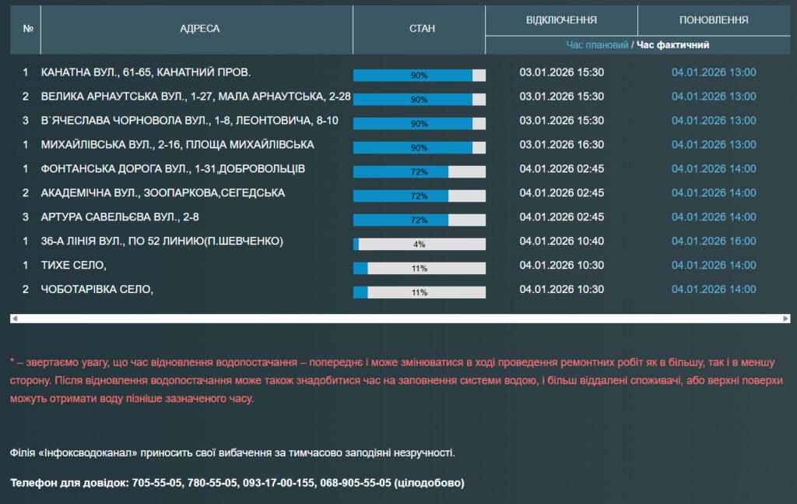The image size is (797, 504).
Task: Click the right arrow of the horizontal scrollbar
Action: (786, 319)
